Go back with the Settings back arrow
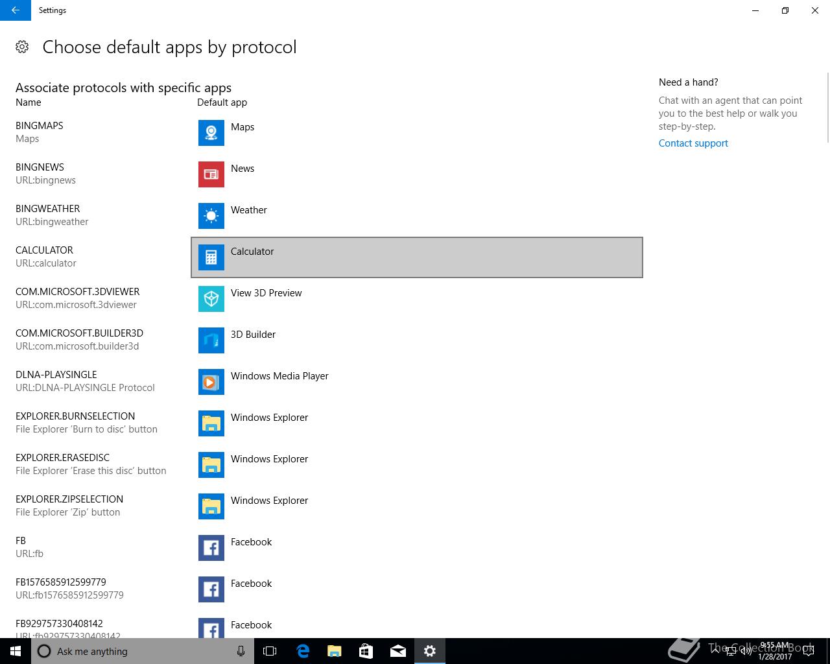 tap(16, 10)
